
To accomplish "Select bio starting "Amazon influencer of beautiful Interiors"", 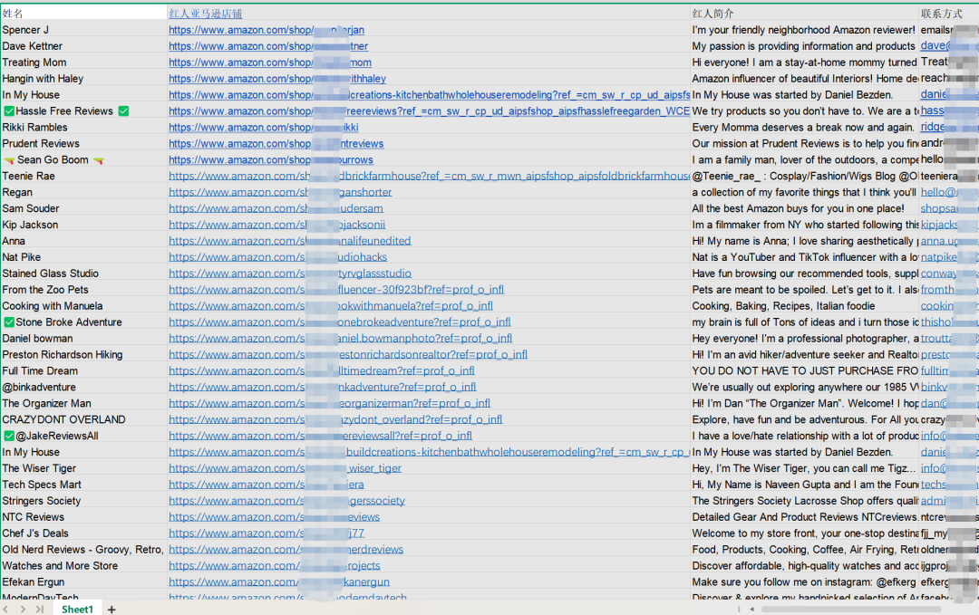I will 804,79.
